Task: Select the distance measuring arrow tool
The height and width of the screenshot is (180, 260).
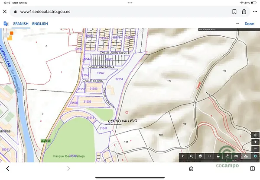Action: [209, 156]
